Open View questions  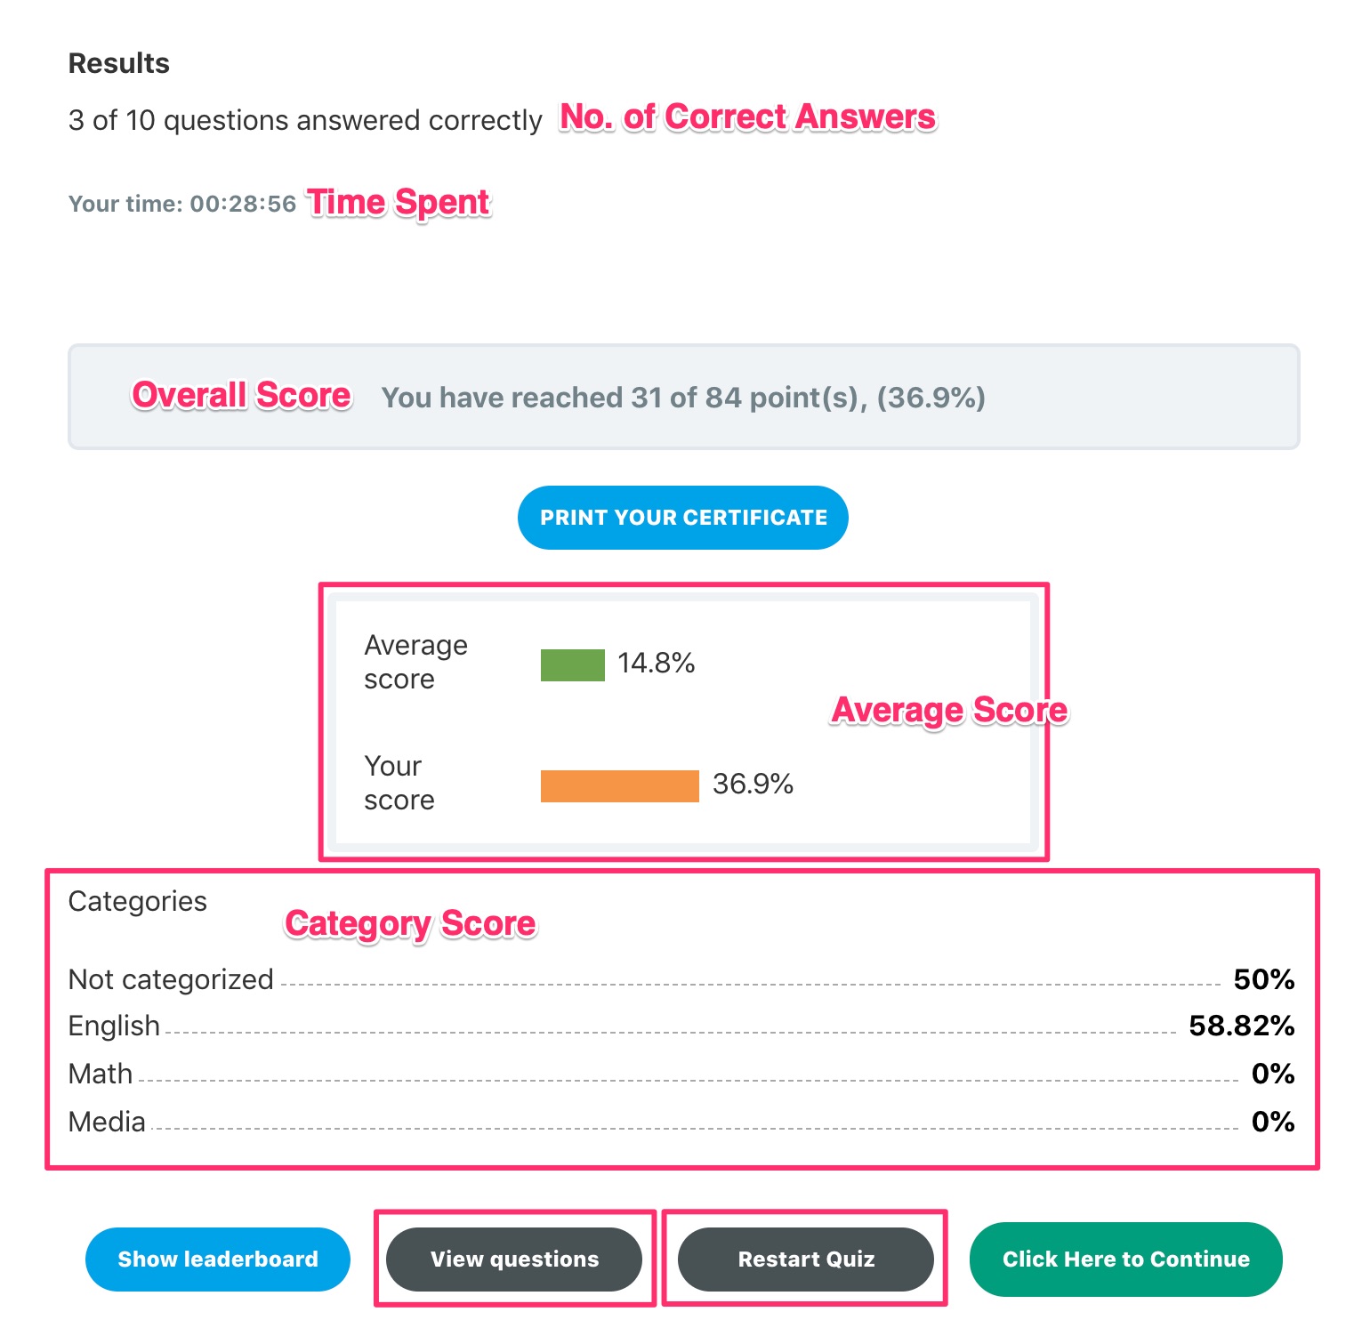tap(514, 1259)
